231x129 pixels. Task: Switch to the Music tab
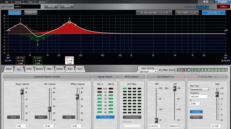coord(9,69)
